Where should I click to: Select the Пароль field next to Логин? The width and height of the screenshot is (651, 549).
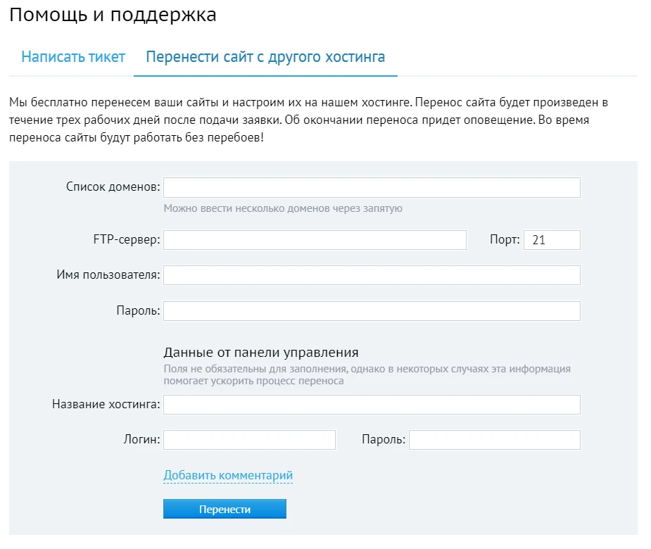click(x=494, y=439)
